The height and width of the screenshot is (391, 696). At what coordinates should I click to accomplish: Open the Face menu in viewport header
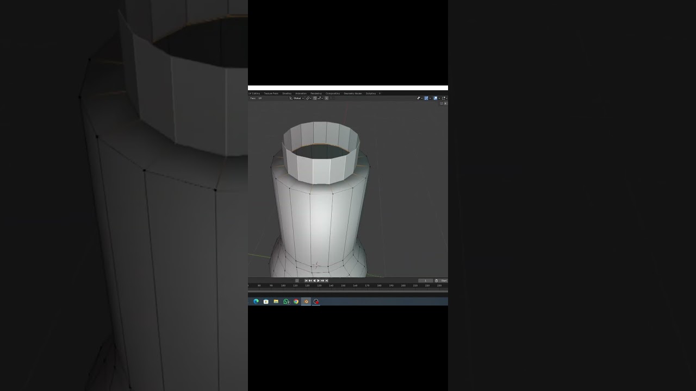pos(253,98)
